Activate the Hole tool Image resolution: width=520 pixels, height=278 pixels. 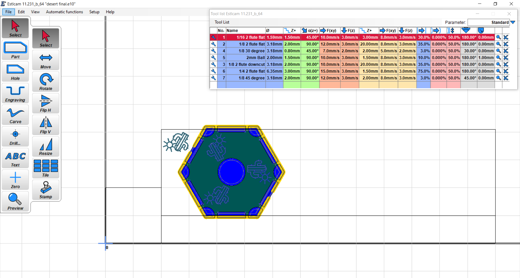[x=15, y=72]
